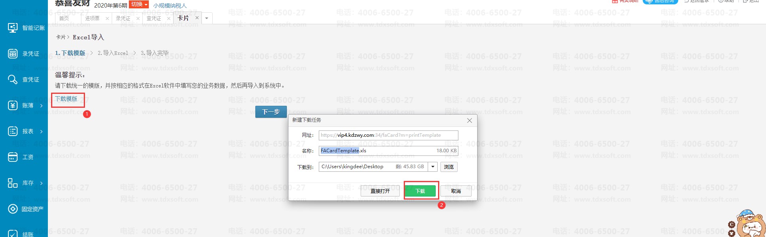
Task: Close the 新建下载任务 dialog
Action: (470, 120)
